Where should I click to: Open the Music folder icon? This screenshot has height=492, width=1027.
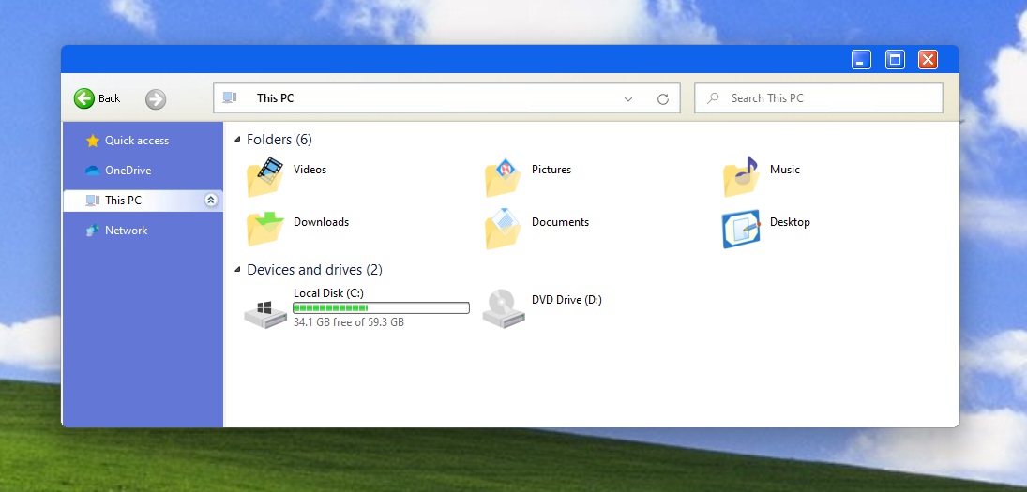click(741, 176)
